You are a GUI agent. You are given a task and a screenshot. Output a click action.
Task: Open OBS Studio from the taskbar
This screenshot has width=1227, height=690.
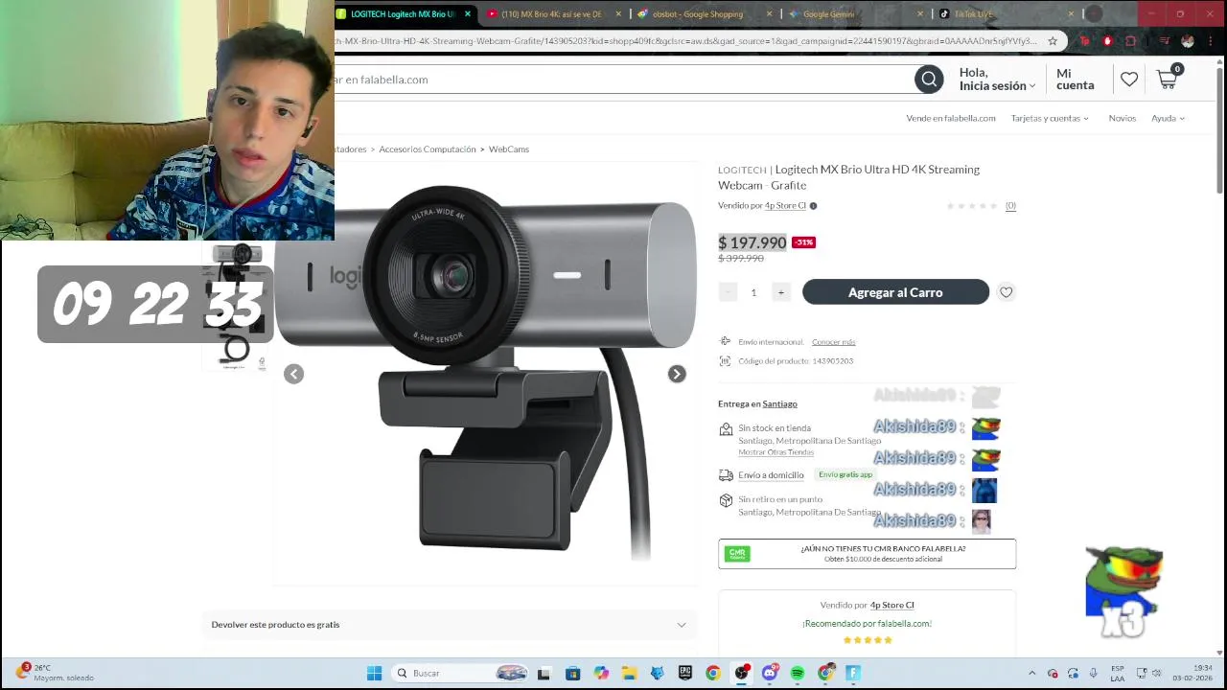pos(741,673)
